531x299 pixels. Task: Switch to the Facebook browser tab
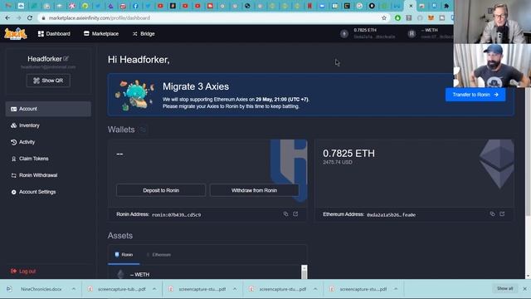[x=135, y=6]
